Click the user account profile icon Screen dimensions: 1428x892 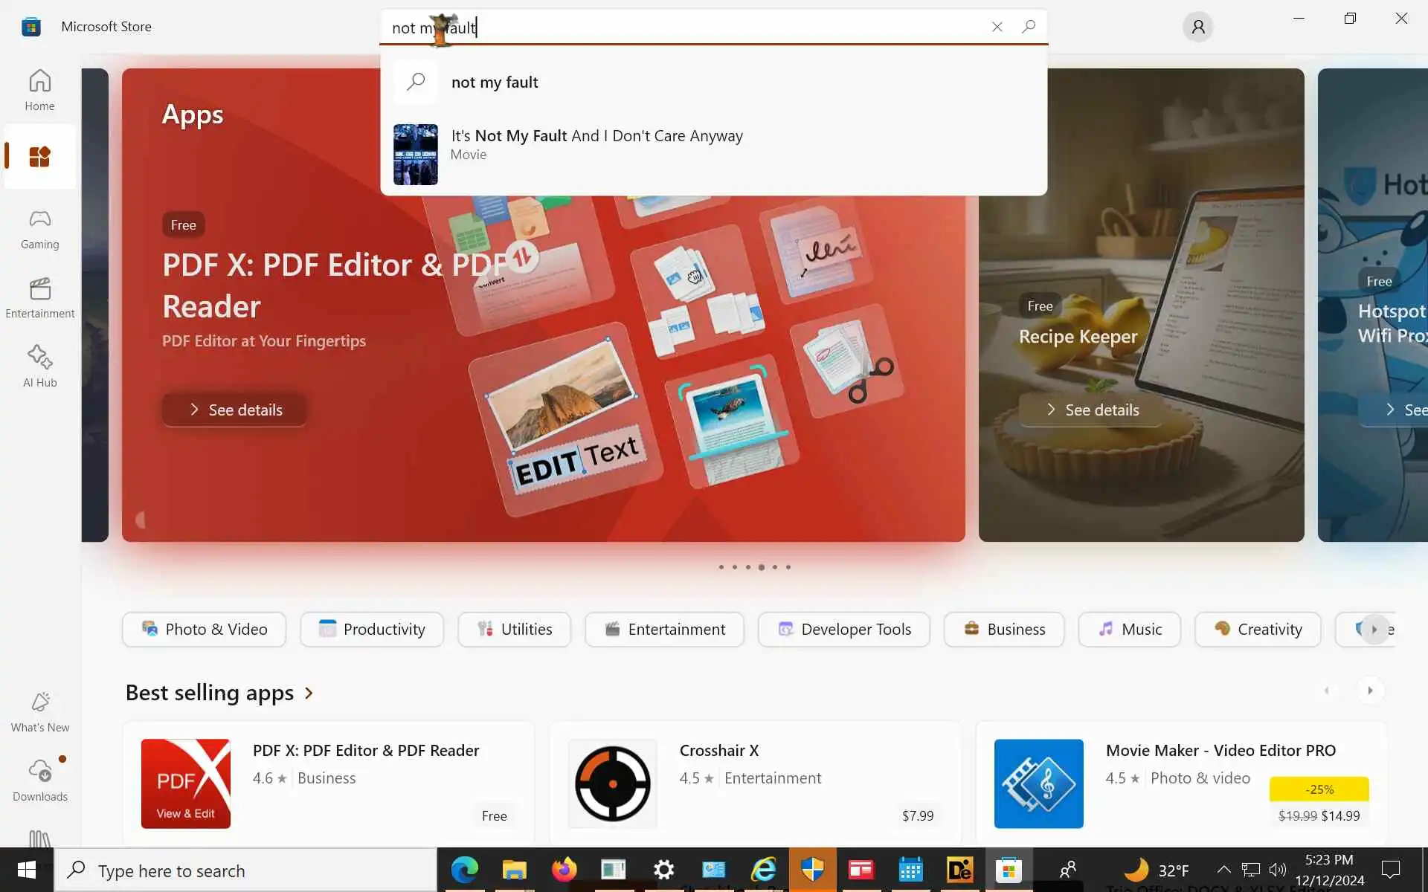point(1197,28)
